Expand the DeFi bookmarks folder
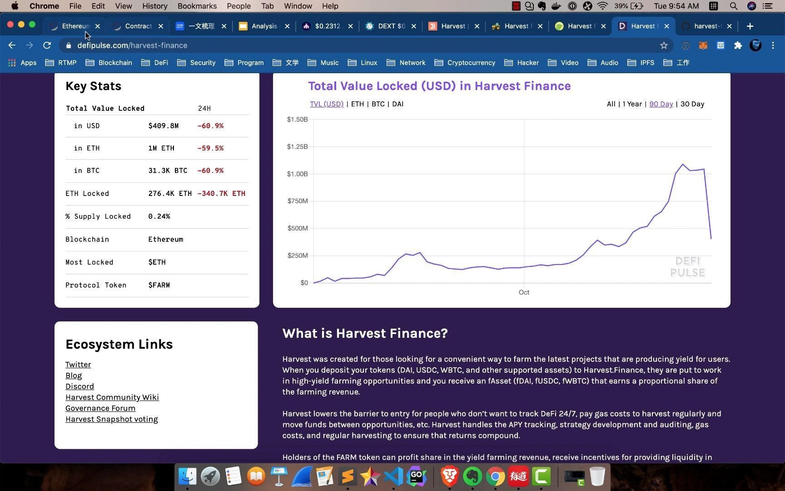The width and height of the screenshot is (785, 491). tap(155, 63)
